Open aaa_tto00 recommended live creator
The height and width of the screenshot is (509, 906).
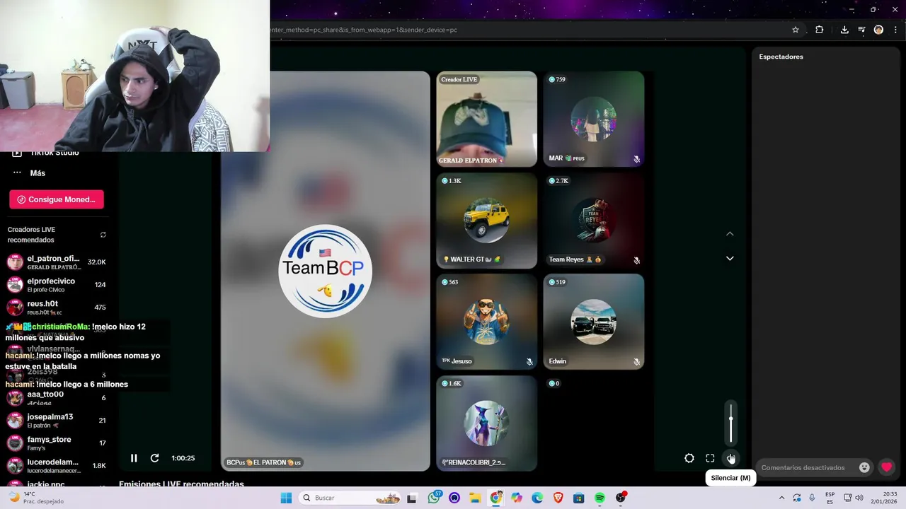[x=57, y=398]
